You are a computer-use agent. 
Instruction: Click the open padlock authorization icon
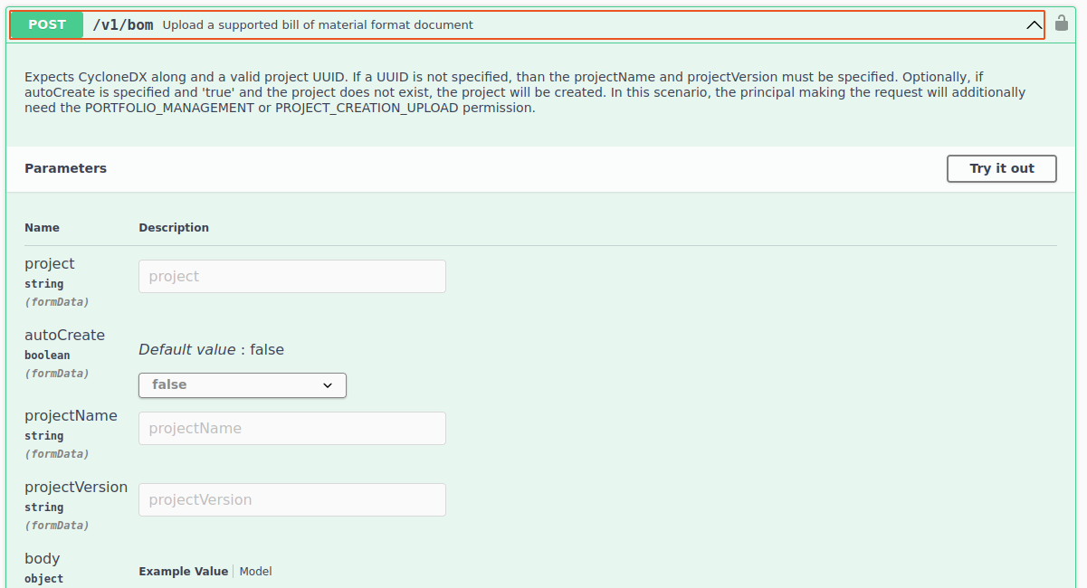[1061, 24]
